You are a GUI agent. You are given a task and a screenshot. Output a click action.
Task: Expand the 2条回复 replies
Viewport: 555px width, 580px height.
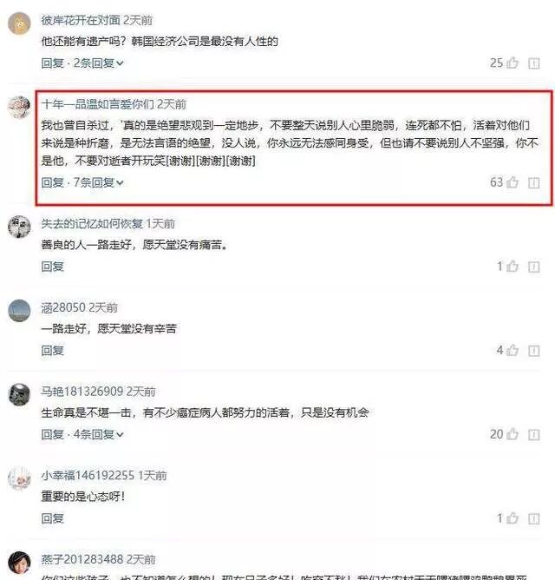pos(98,63)
